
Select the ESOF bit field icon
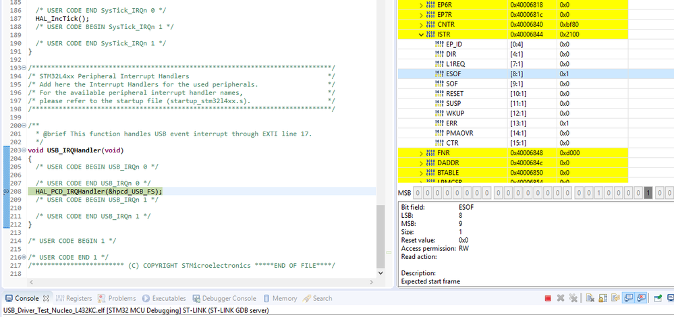click(439, 74)
